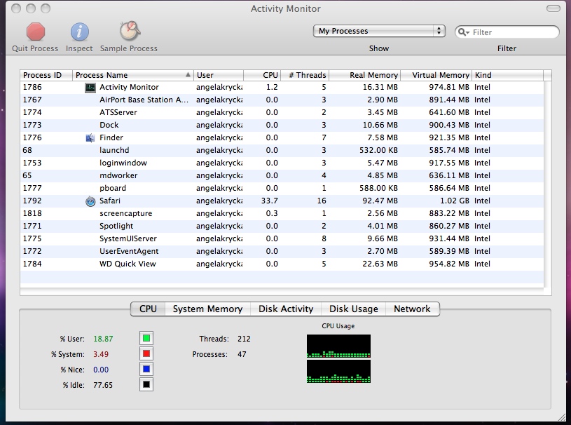Screen dimensions: 571x425
Task: Click the 3.49 % System value
Action: [101, 354]
